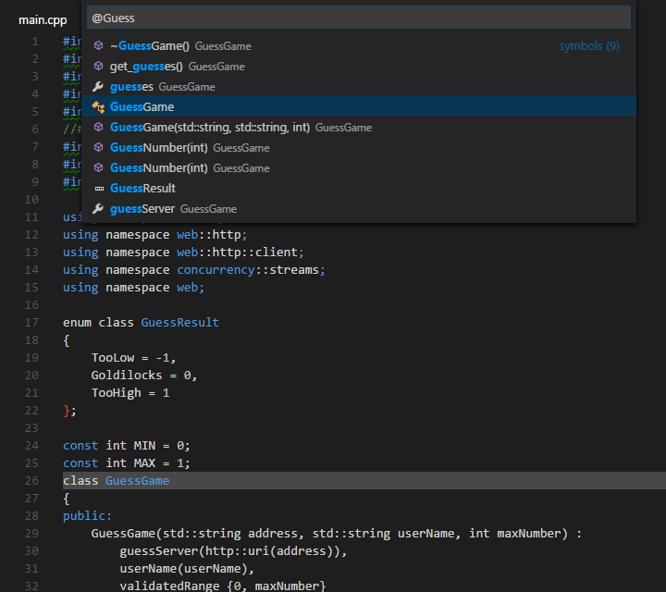The height and width of the screenshot is (592, 666).
Task: Click the wrench icon beside guessServer
Action: (99, 209)
